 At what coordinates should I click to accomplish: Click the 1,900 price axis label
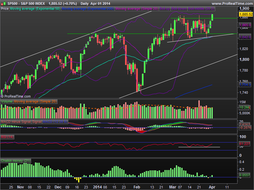coord(244,9)
